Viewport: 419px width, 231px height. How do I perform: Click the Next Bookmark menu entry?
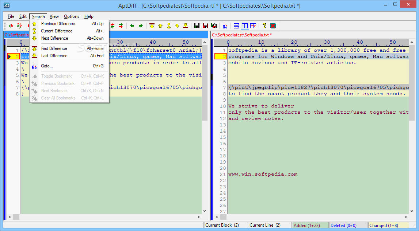69,91
